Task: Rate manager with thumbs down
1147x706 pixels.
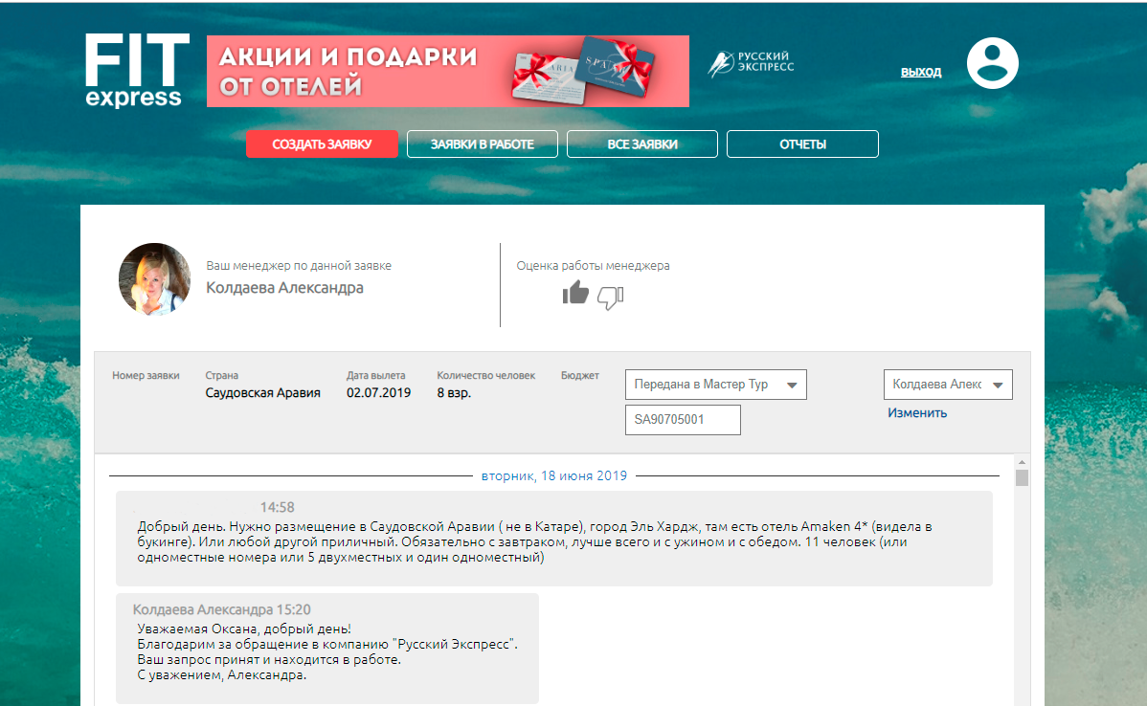Action: click(x=610, y=298)
